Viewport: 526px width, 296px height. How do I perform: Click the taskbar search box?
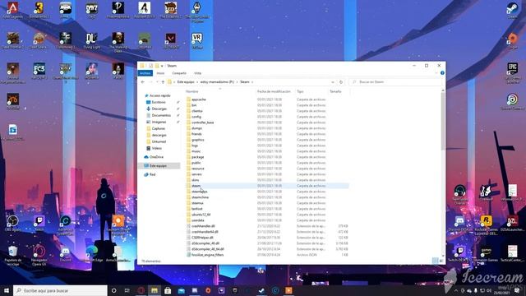[60, 290]
